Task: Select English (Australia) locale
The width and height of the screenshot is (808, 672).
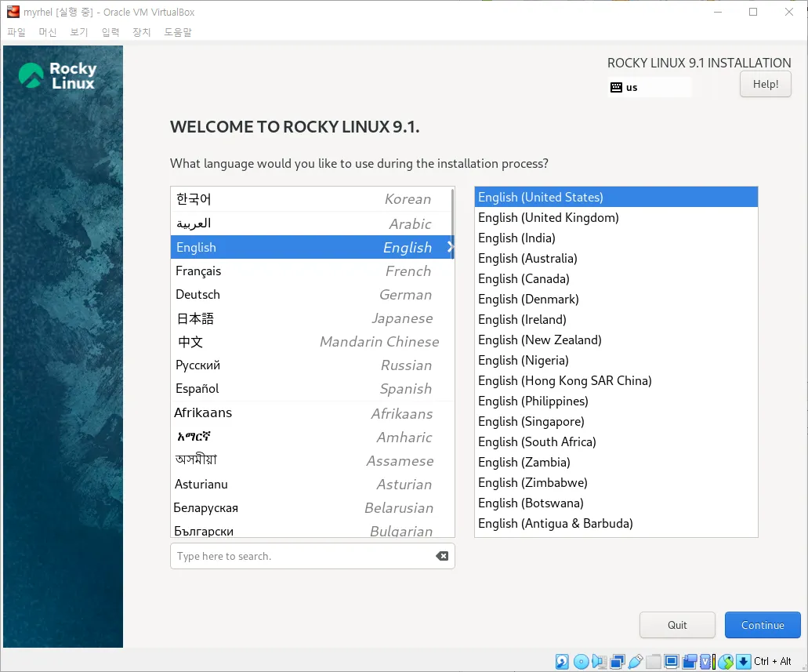Action: click(616, 259)
